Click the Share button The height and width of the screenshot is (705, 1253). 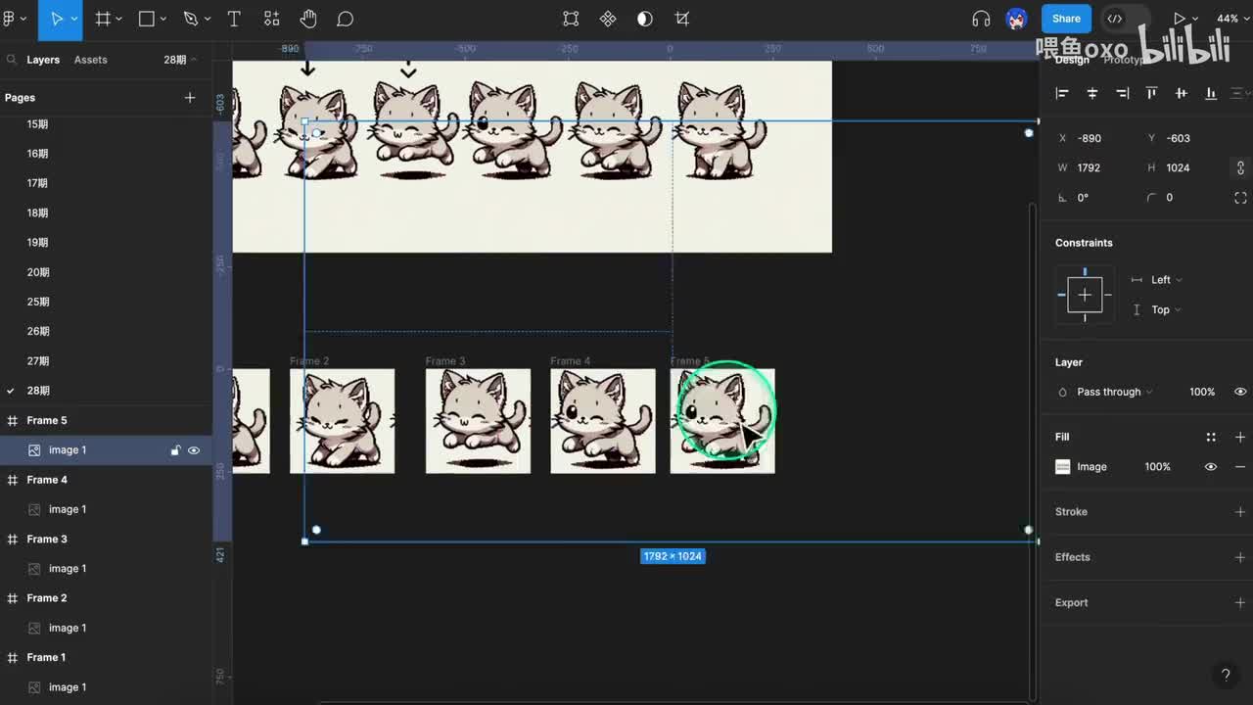tap(1066, 19)
